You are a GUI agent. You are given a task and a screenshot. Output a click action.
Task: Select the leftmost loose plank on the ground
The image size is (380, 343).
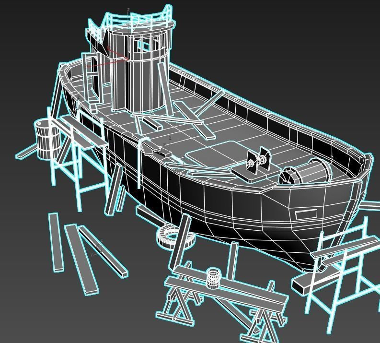click(x=56, y=242)
